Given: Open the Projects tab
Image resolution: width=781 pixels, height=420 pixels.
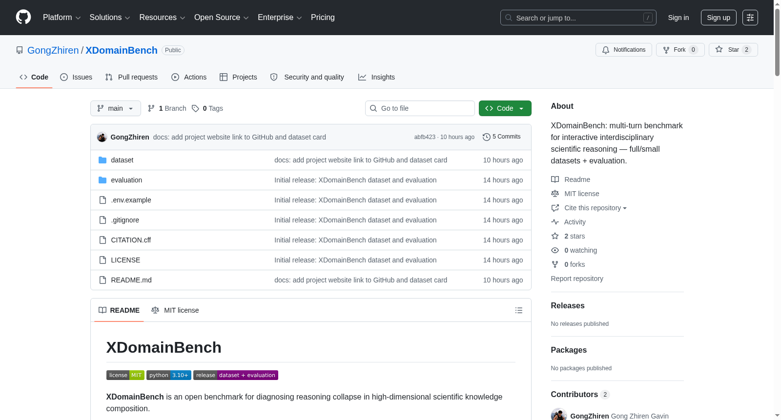Looking at the screenshot, I should pos(238,77).
